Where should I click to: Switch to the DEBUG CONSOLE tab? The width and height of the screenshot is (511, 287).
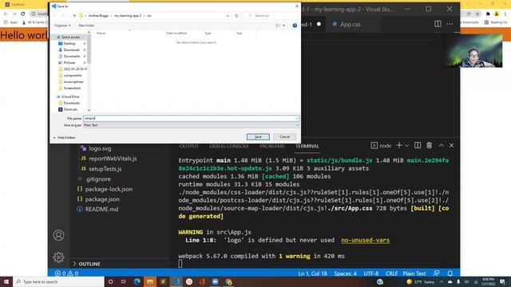pos(229,147)
